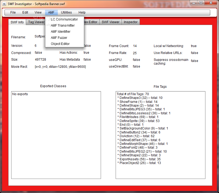Click the DefineMorphShape (46) row

tap(143, 144)
